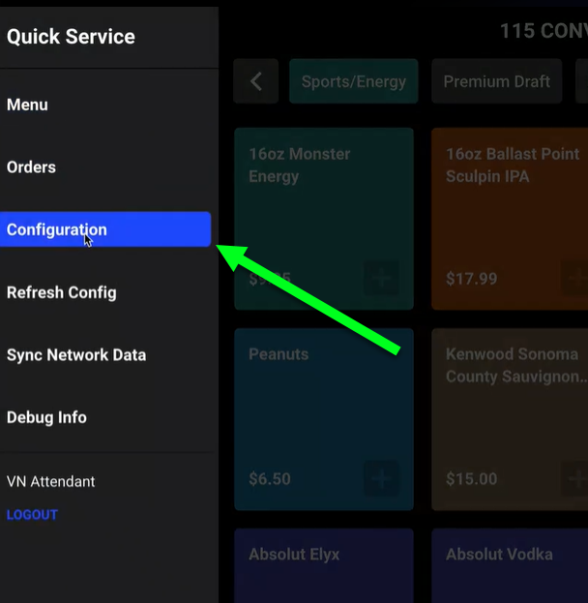
Task: Log out via the LOGOUT link
Action: [32, 515]
